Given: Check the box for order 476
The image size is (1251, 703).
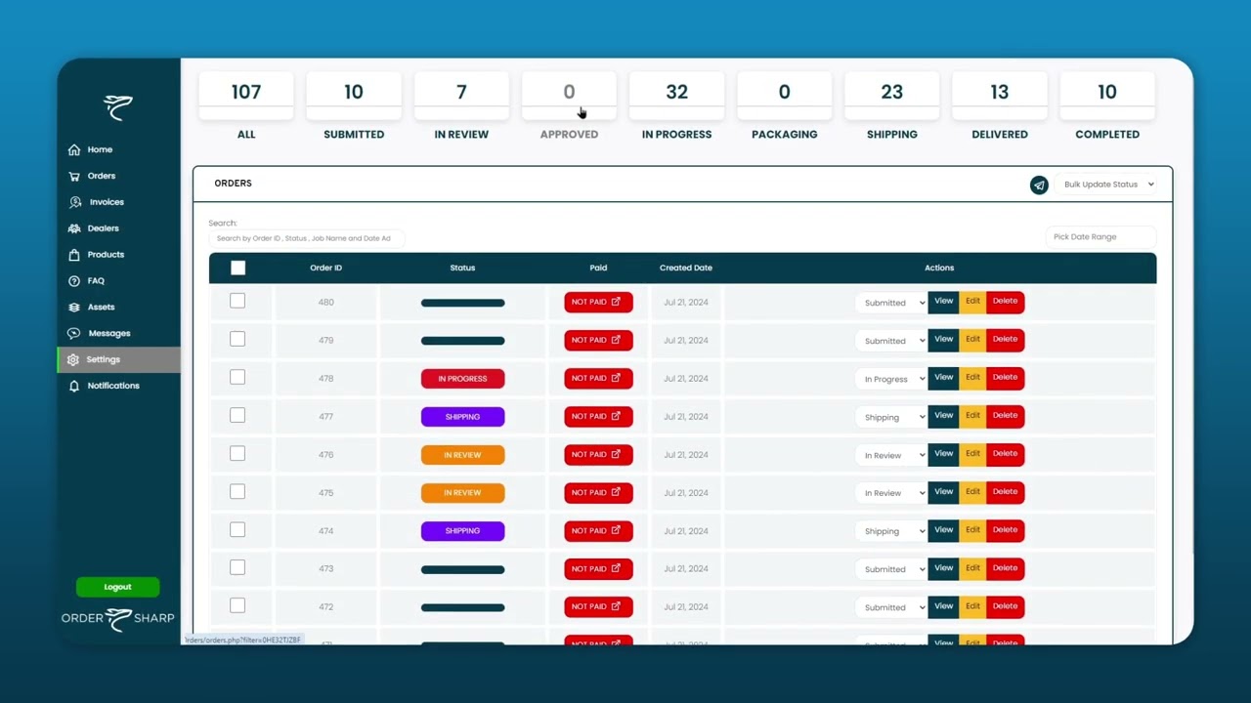Looking at the screenshot, I should tap(237, 453).
